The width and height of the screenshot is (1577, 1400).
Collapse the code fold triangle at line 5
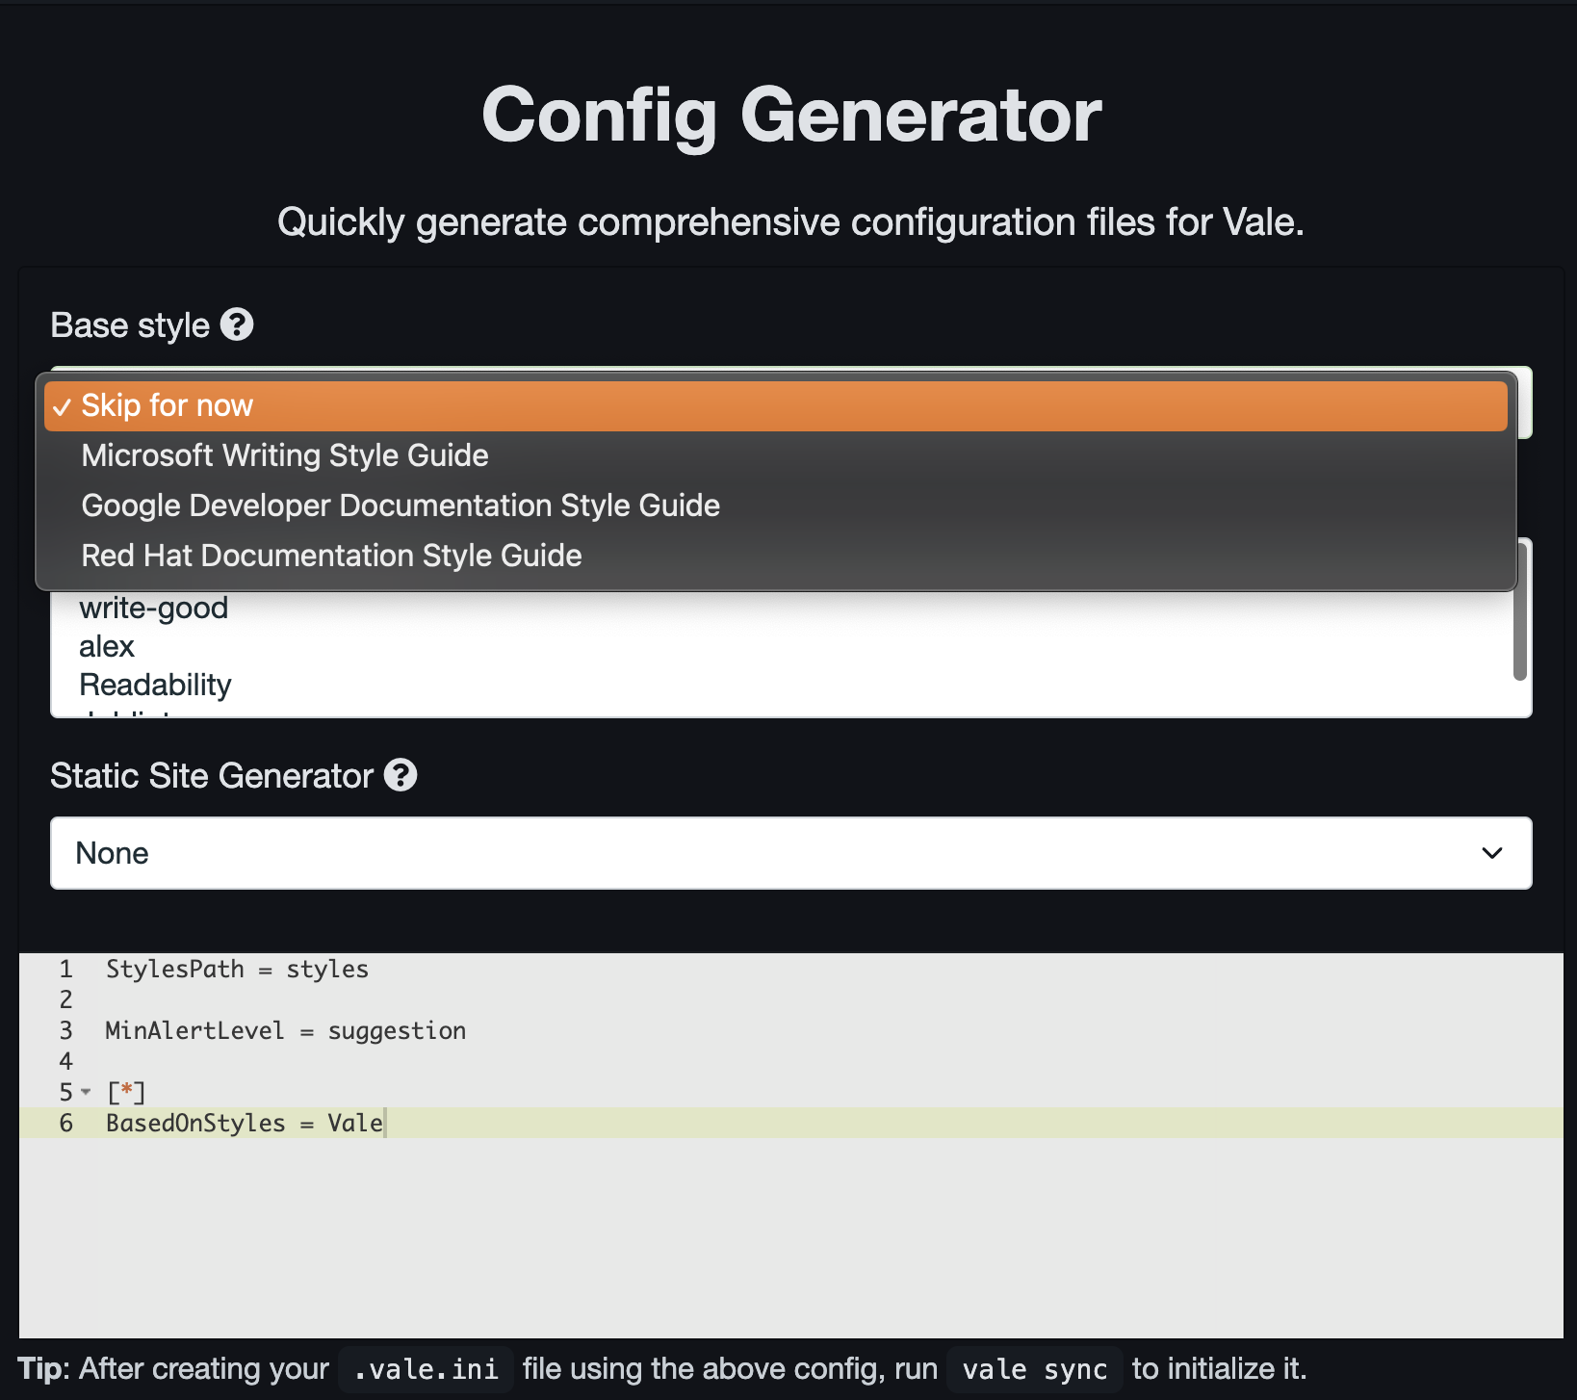85,1092
